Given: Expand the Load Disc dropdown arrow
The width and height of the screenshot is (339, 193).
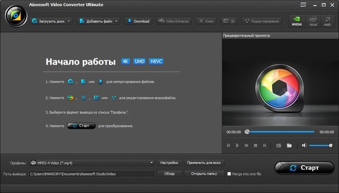Looking at the screenshot, I should (x=69, y=21).
